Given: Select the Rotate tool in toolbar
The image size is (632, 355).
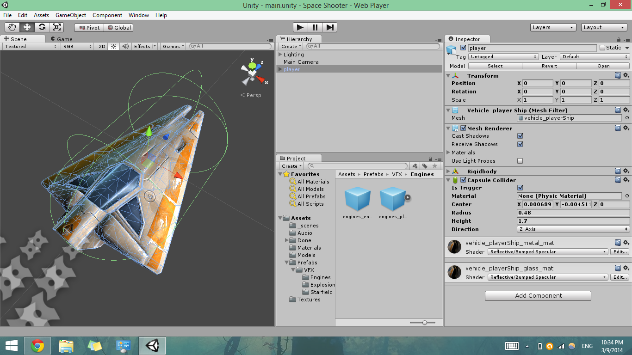Looking at the screenshot, I should coord(42,27).
